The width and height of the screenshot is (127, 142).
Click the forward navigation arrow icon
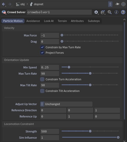10,4
